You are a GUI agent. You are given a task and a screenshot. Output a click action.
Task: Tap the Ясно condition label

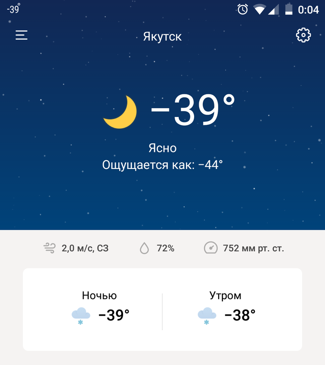click(162, 148)
